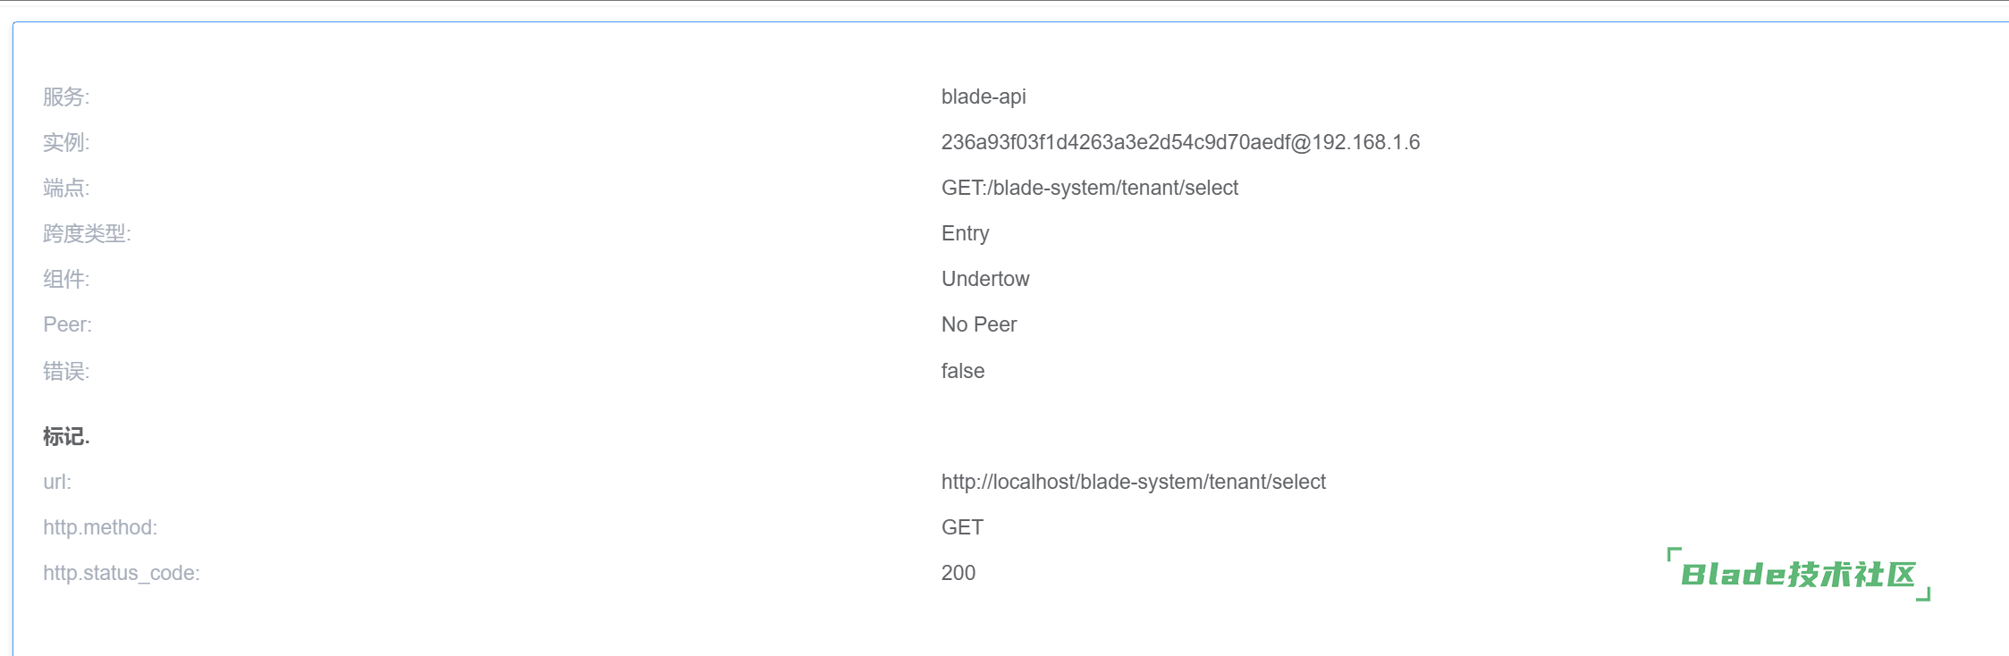Click the Peer label
This screenshot has width=2009, height=656.
click(x=67, y=324)
